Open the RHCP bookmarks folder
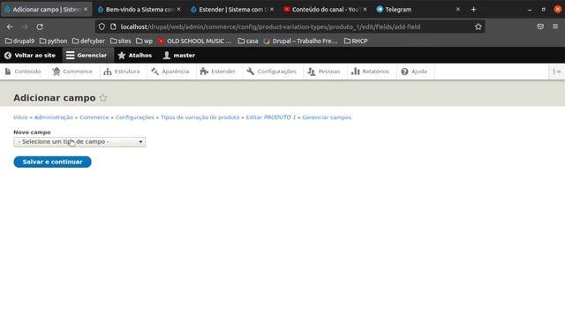This screenshot has width=565, height=318. (356, 42)
